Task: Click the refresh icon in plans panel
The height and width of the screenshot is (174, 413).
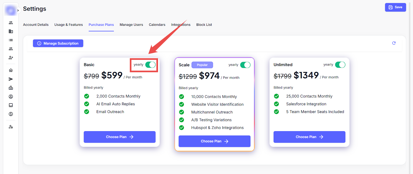Action: 394,43
